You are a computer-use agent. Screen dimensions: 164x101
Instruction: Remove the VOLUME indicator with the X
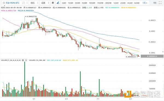pyautogui.click(x=26, y=60)
